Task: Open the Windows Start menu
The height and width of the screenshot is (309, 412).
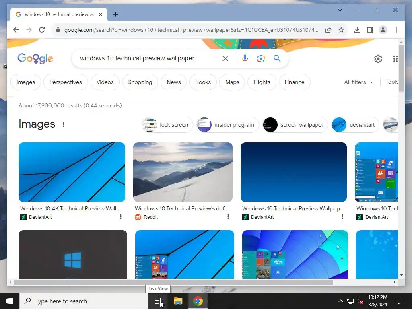Action: click(x=10, y=301)
